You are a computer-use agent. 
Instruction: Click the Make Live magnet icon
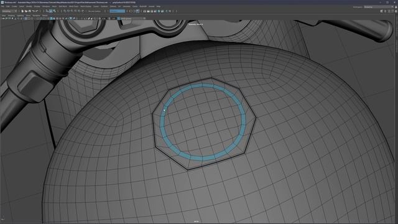[x=83, y=11]
